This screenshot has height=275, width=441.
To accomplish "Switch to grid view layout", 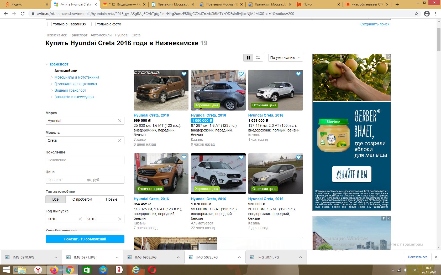I will pyautogui.click(x=248, y=58).
